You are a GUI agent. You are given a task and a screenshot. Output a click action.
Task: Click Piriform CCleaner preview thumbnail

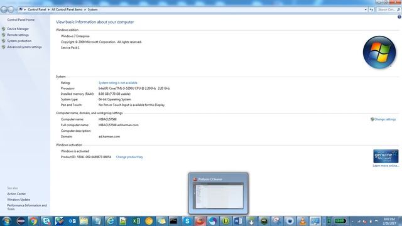pos(218,193)
